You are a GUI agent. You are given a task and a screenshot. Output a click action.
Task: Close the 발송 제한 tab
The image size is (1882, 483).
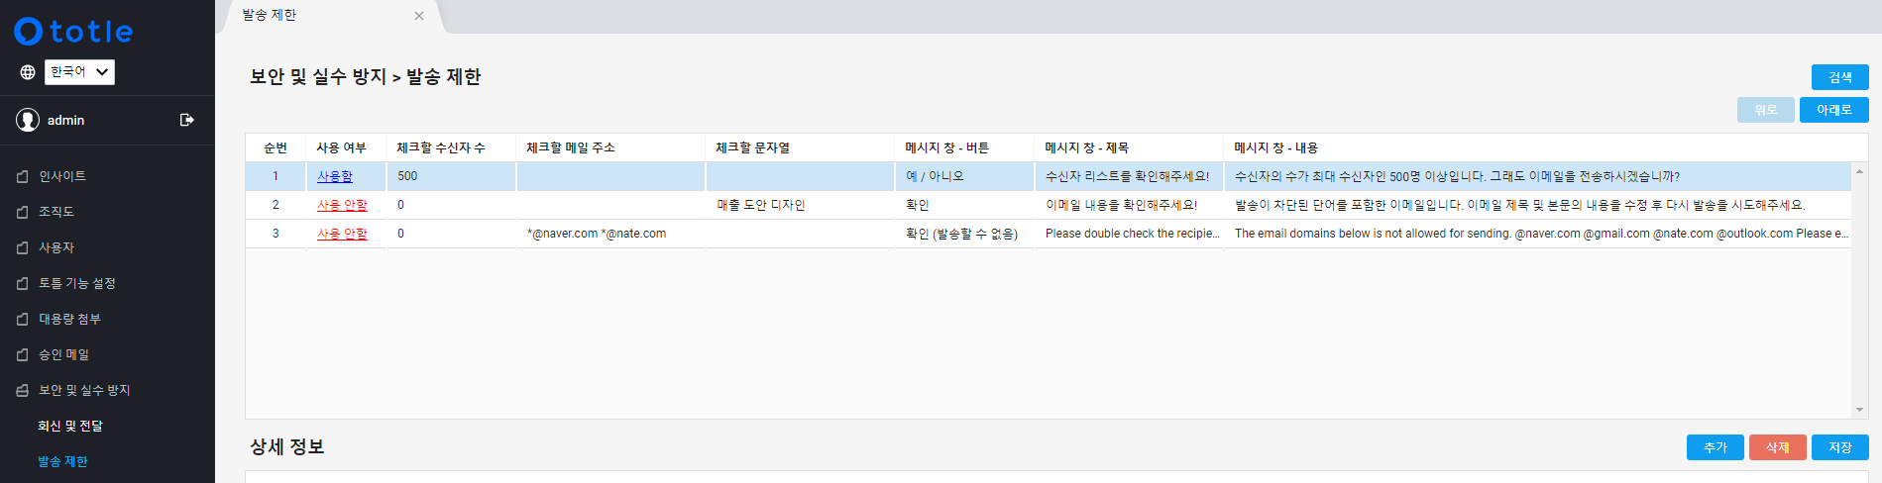pos(419,16)
